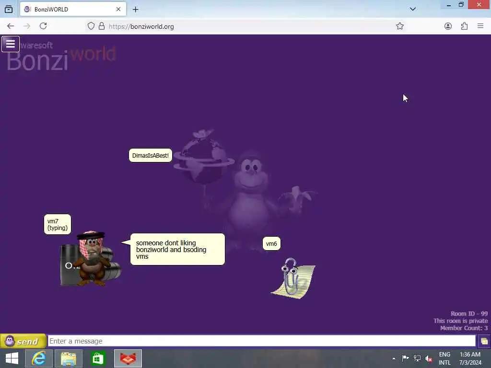
Task: Open Firefox extensions puzzle icon
Action: [x=464, y=26]
